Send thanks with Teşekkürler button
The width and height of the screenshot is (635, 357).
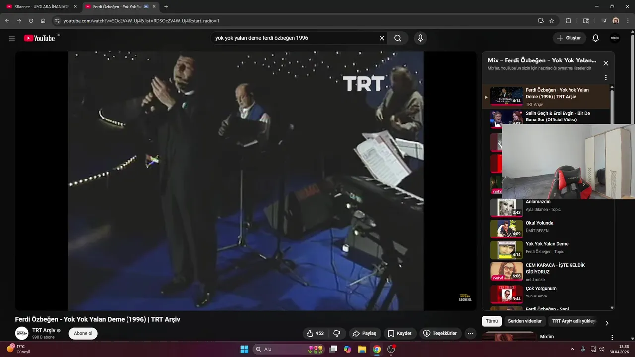point(441,333)
